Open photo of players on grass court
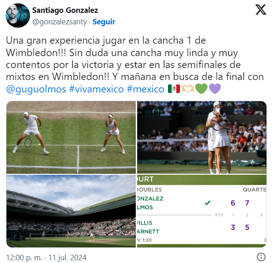This screenshot has width=272, height=263. [71, 137]
